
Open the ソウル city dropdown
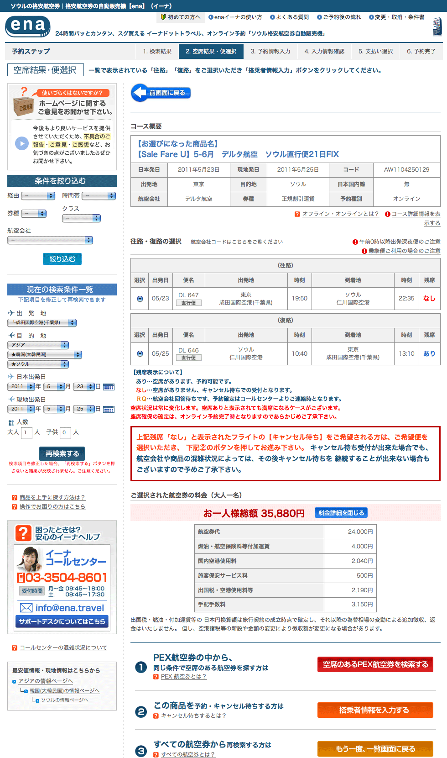pyautogui.click(x=38, y=364)
